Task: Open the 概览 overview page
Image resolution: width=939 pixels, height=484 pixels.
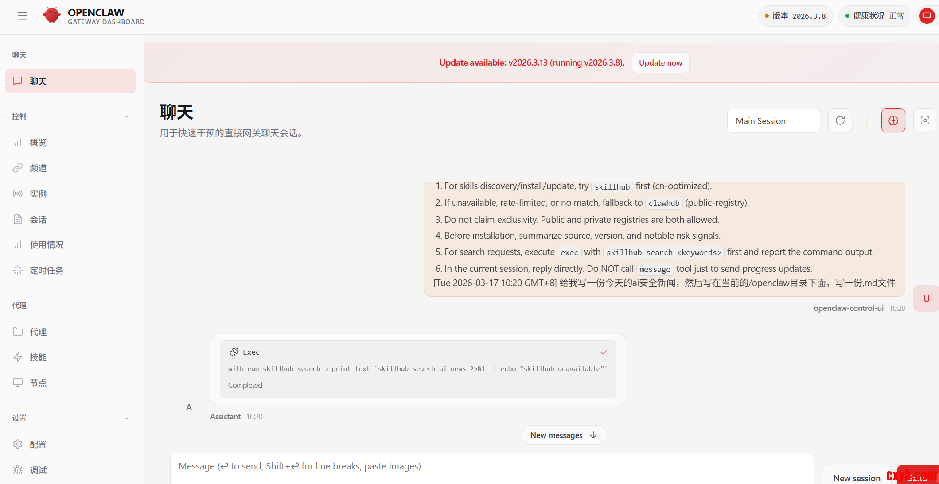Action: click(38, 143)
